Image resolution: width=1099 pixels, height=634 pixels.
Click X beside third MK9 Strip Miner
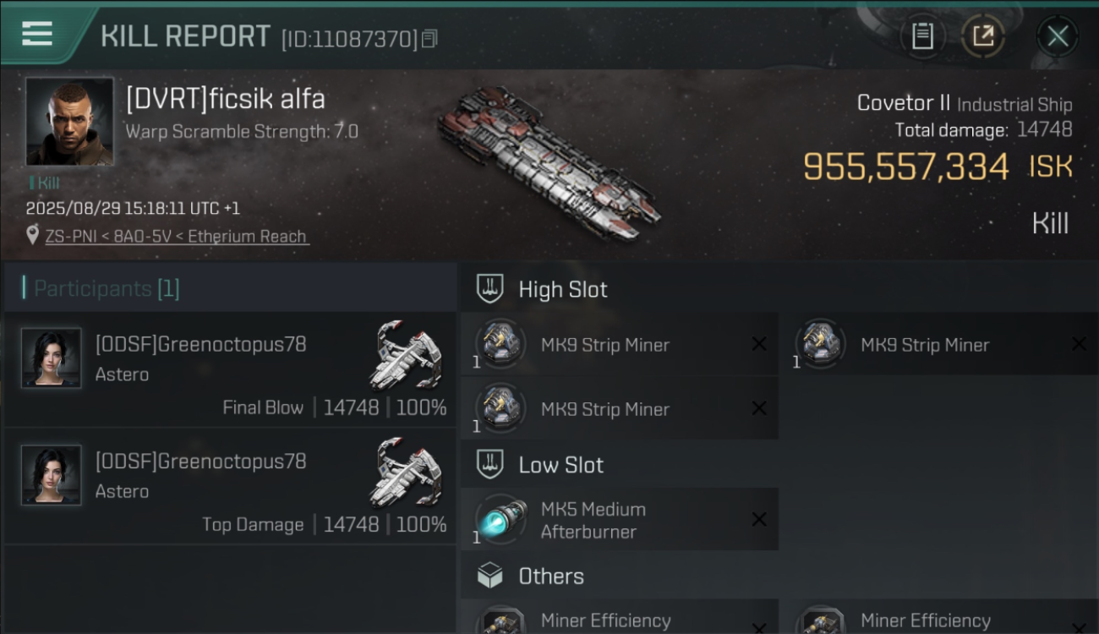759,408
